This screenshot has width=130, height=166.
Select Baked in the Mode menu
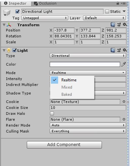pyautogui.click(x=72, y=94)
